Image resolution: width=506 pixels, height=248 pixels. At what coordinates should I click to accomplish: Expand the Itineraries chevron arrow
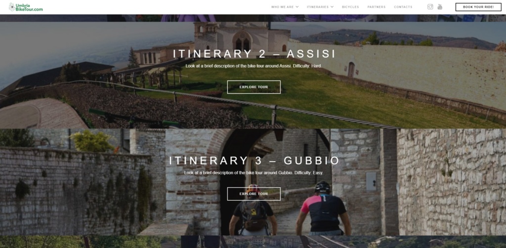(332, 7)
